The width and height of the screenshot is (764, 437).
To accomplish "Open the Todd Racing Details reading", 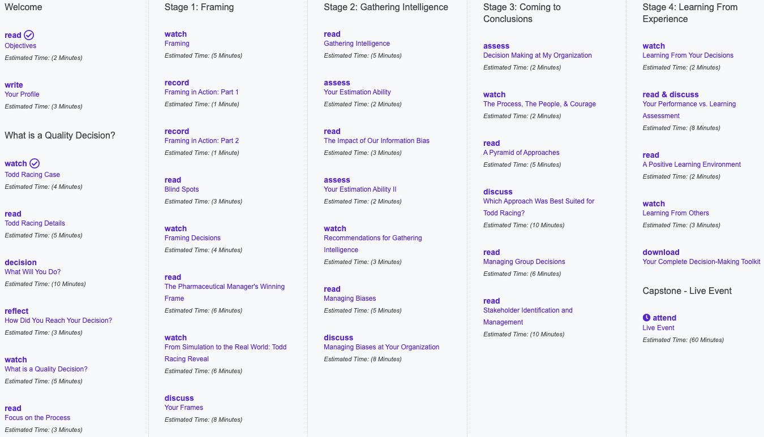I will [35, 223].
